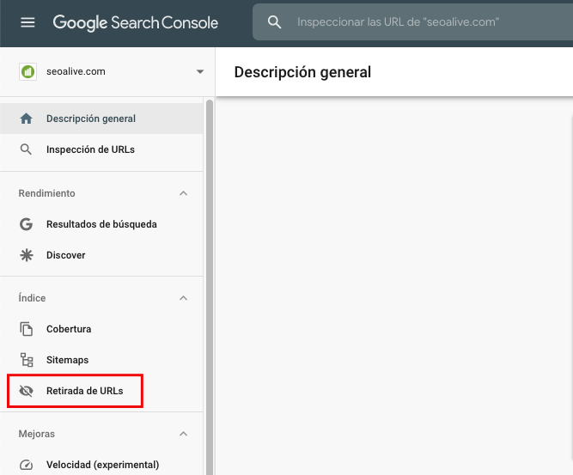Click the Google Search Console logo
The image size is (573, 475).
pos(136,22)
